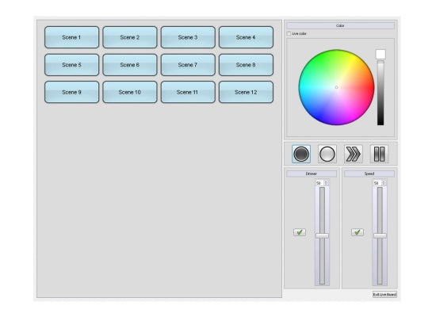The image size is (436, 317).
Task: Click the Speed value input field
Action: pos(377,183)
